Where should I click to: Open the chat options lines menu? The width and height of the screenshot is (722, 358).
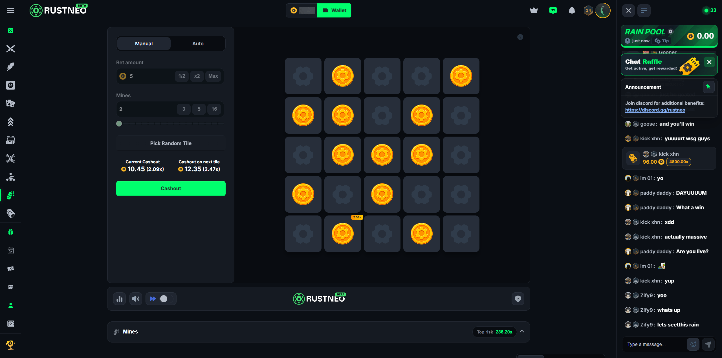point(644,11)
